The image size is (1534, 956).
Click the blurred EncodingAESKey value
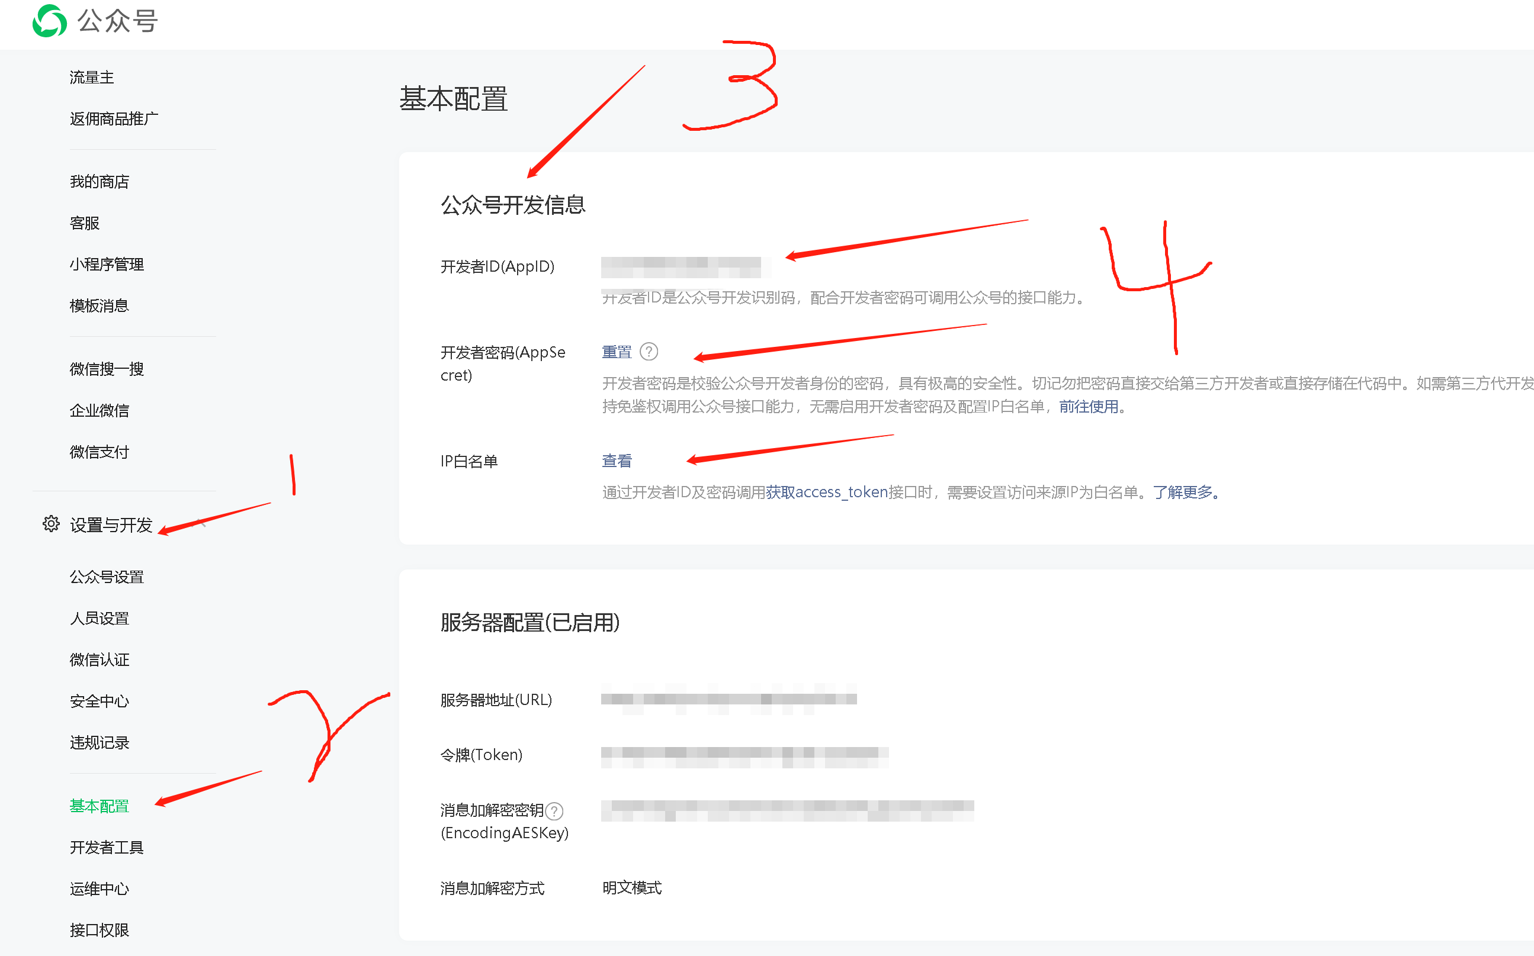pyautogui.click(x=787, y=810)
